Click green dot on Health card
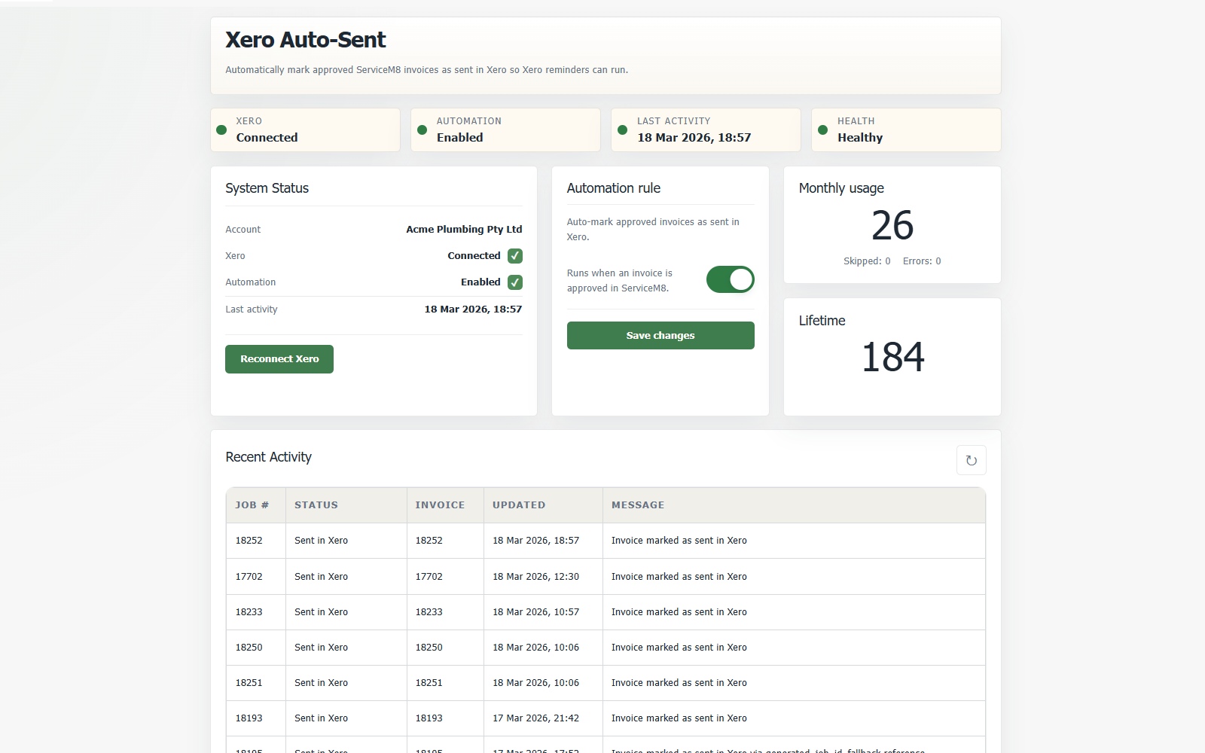The image size is (1205, 753). pyautogui.click(x=822, y=130)
